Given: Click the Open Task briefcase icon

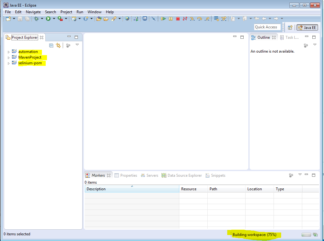Looking at the screenshot, I should point(106,19).
